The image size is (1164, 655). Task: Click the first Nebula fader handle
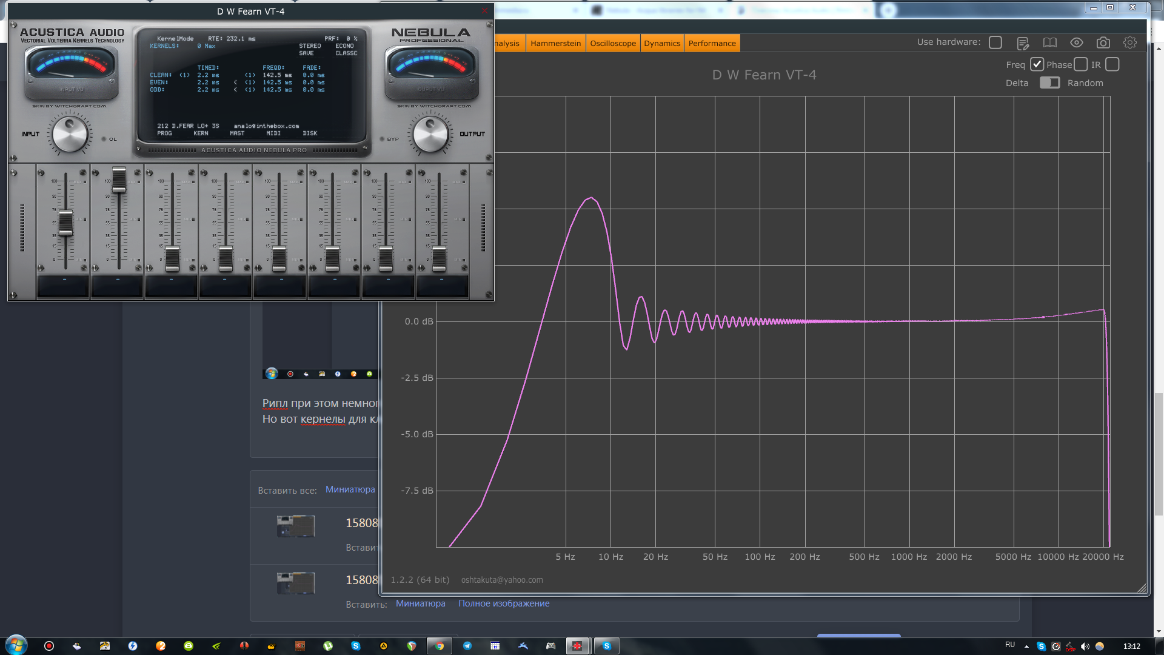coord(65,223)
